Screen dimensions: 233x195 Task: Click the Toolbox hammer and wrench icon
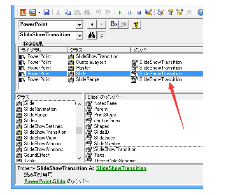coord(189,12)
